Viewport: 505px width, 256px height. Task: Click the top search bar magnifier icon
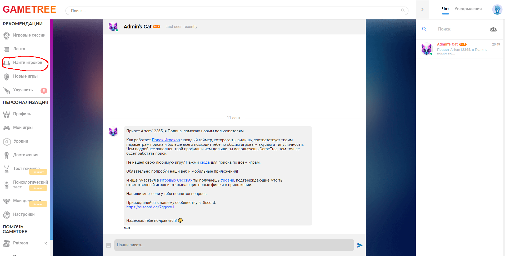(403, 11)
